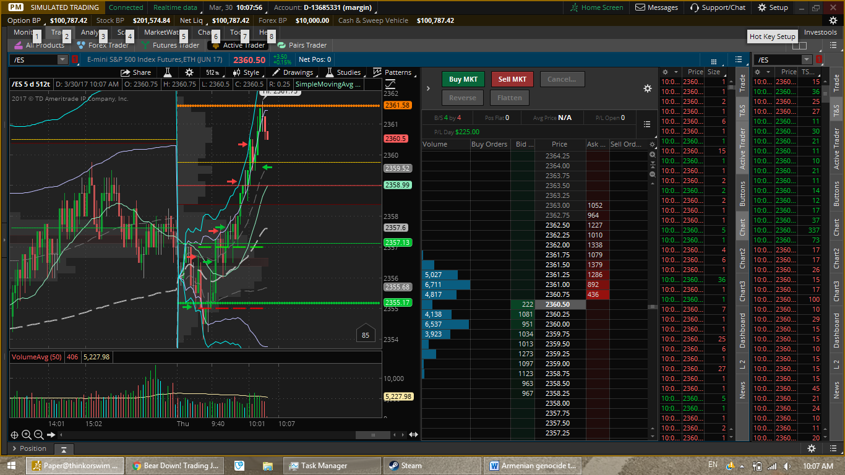This screenshot has height=475, width=845.
Task: Select the active drawing tool icon under Patterns
Action: click(390, 84)
